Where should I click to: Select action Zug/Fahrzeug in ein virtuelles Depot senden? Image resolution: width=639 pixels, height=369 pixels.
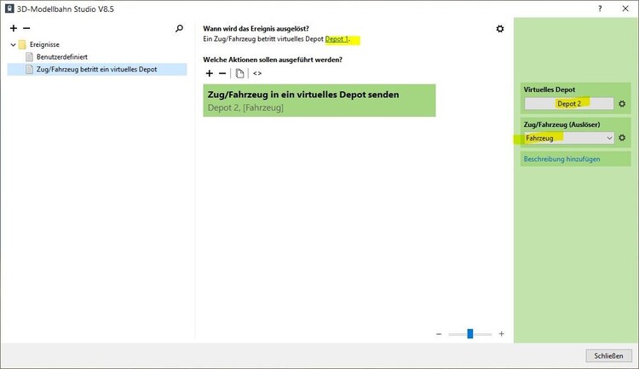pyautogui.click(x=319, y=101)
